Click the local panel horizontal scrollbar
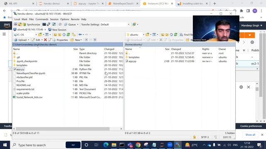 [63, 129]
